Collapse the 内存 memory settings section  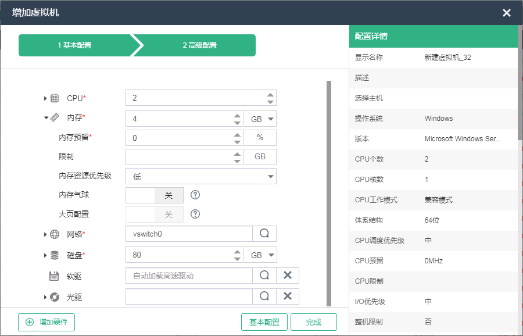[45, 117]
